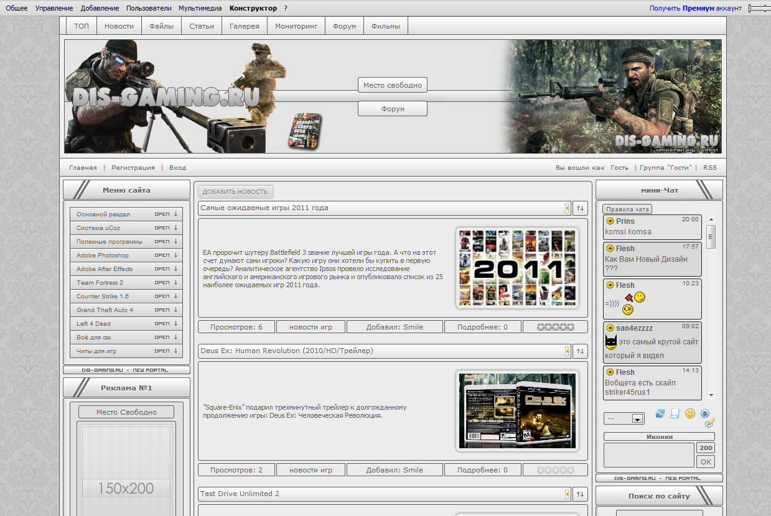Click the 150x200 ad placeholder image
771x516 pixels.
(126, 469)
